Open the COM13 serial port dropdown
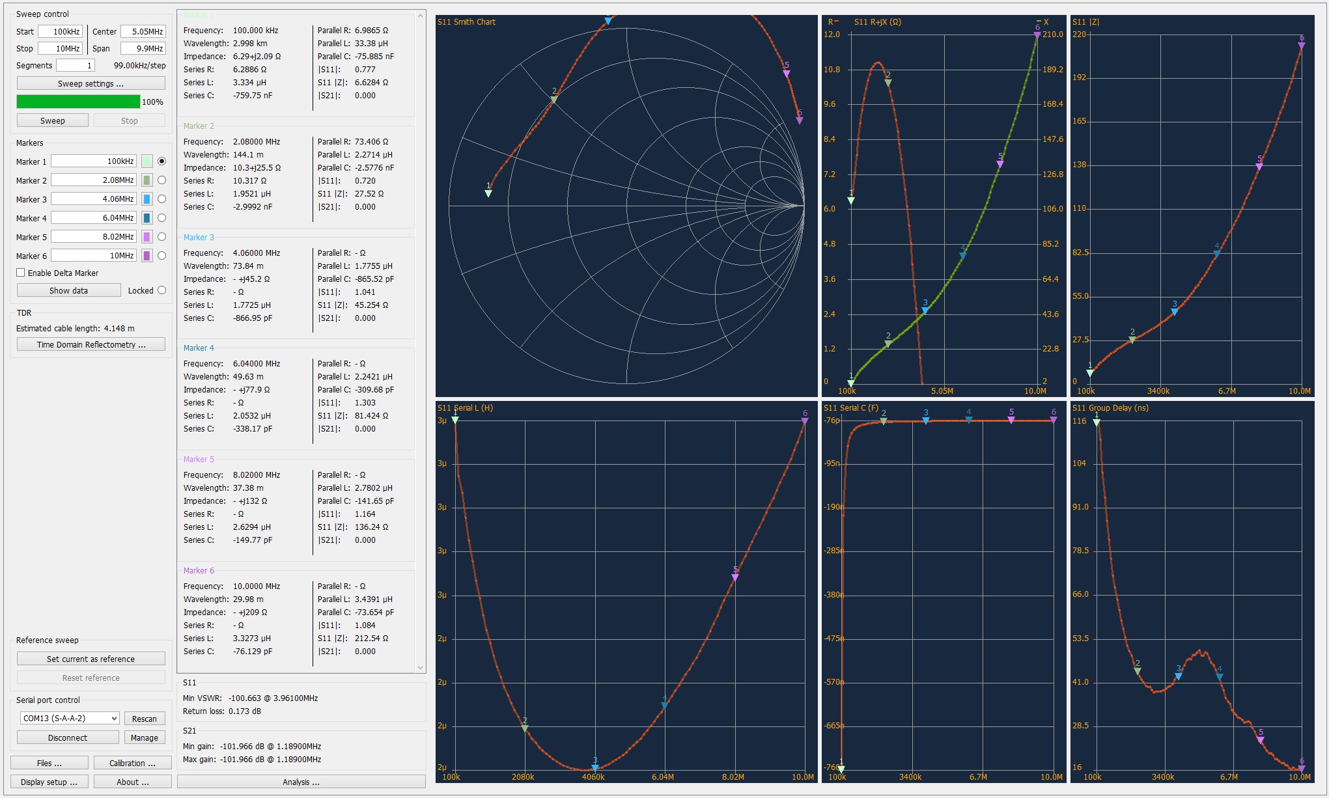The height and width of the screenshot is (798, 1329). (70, 718)
